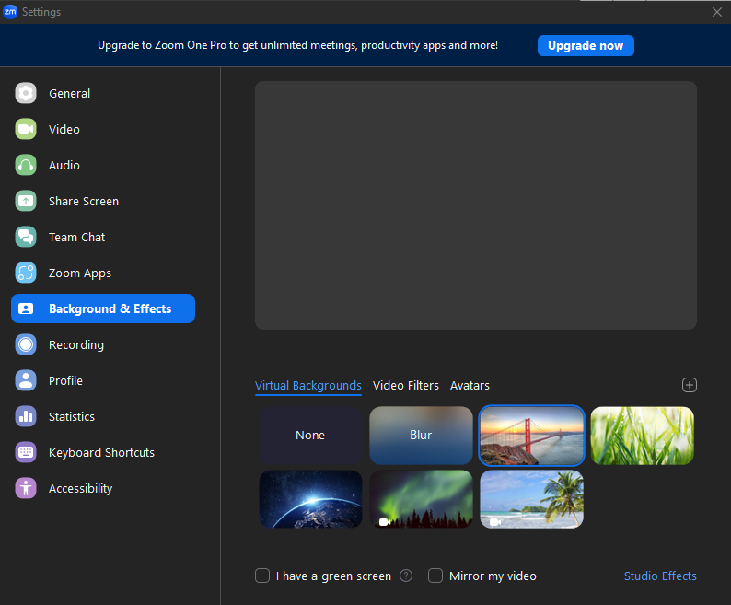Open Recording settings section

(x=103, y=344)
